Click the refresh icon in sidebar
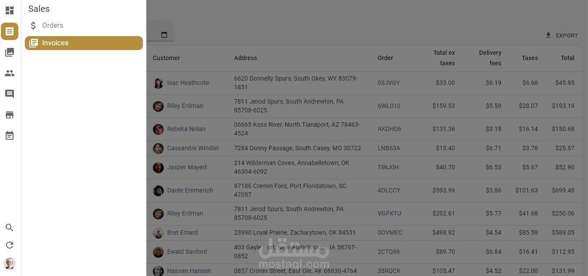This screenshot has width=588, height=276. click(x=10, y=245)
